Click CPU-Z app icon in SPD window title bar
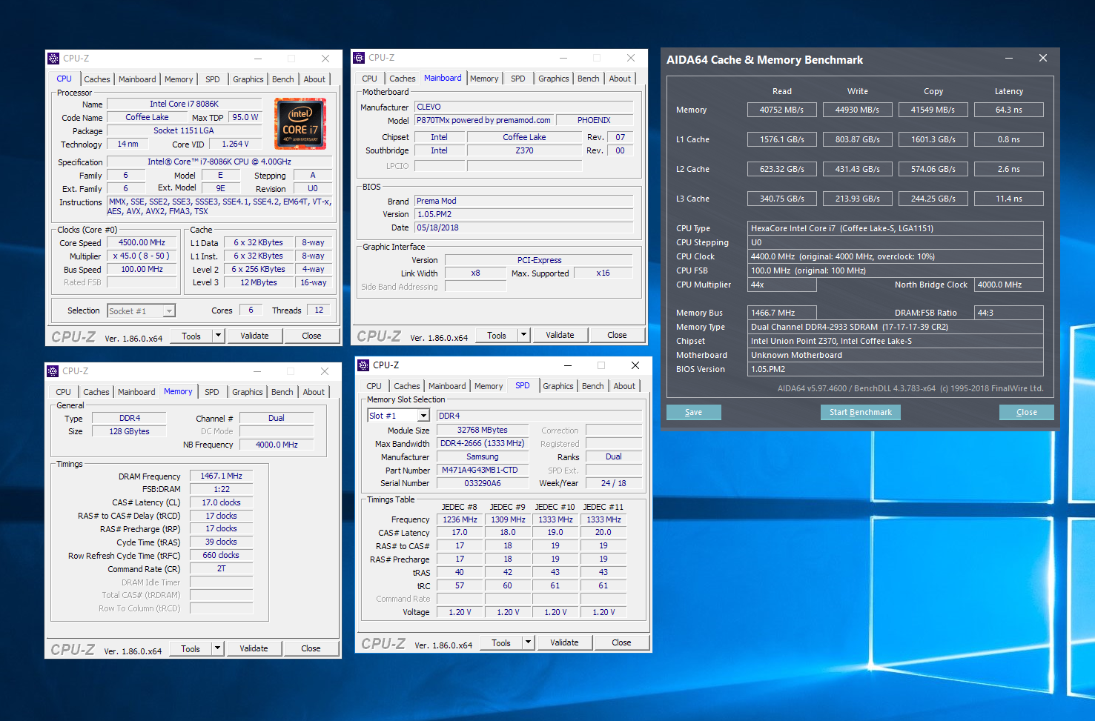The width and height of the screenshot is (1095, 721). (x=363, y=365)
